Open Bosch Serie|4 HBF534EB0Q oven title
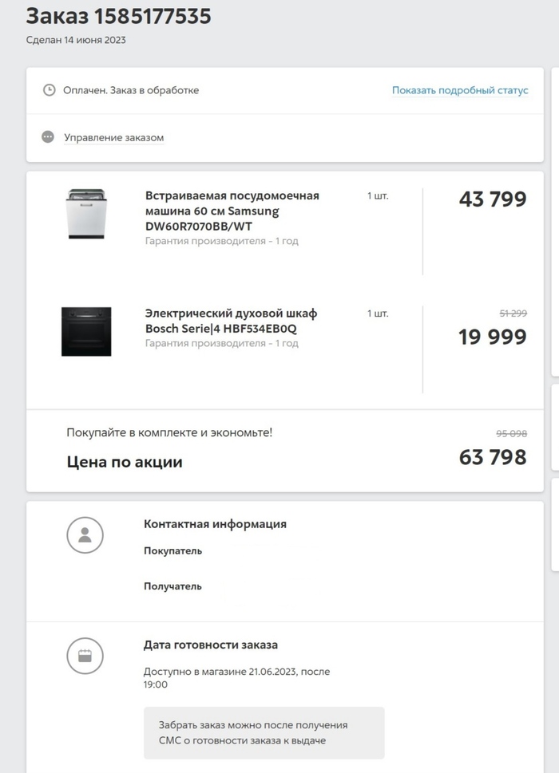This screenshot has height=773, width=559. tap(231, 321)
